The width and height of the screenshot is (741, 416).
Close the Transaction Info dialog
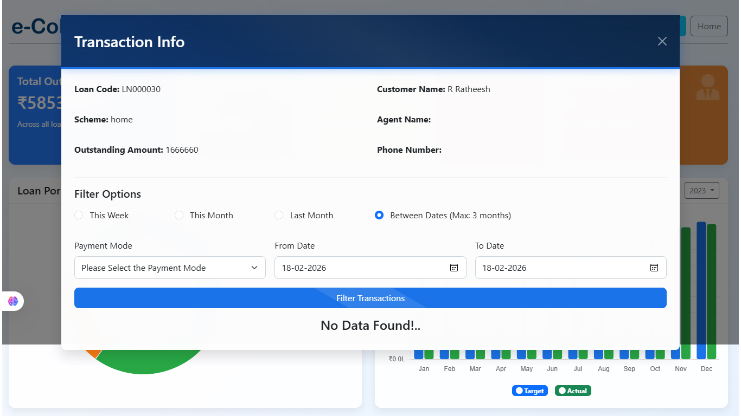[662, 42]
